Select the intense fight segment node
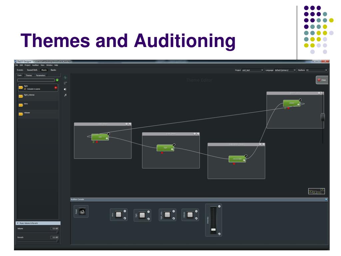Viewport: 341px width, 256px height. click(237, 159)
